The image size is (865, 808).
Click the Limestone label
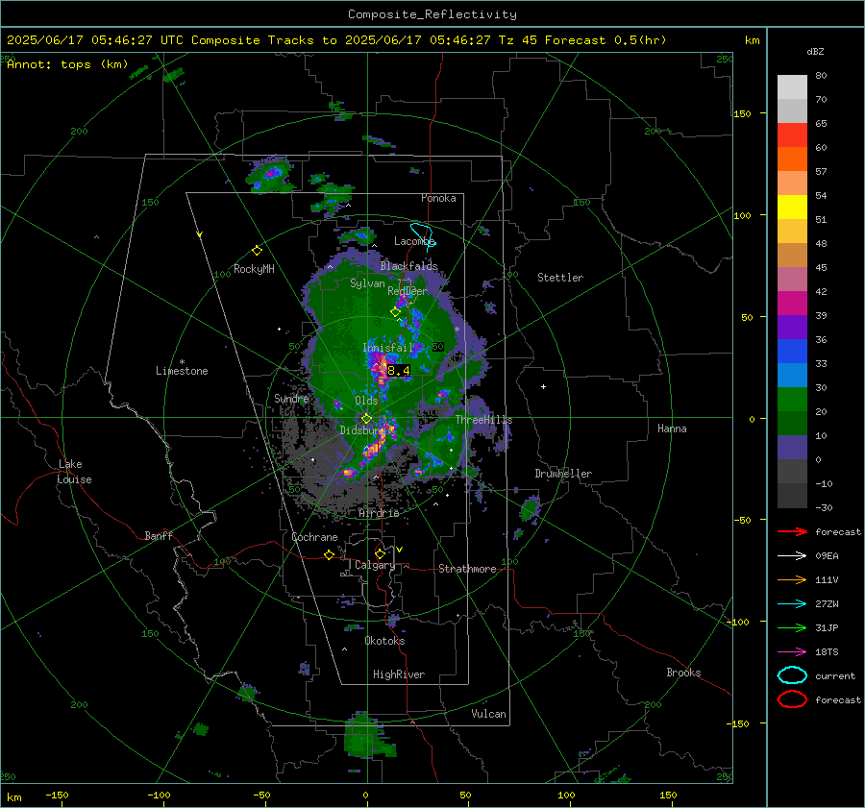(182, 371)
